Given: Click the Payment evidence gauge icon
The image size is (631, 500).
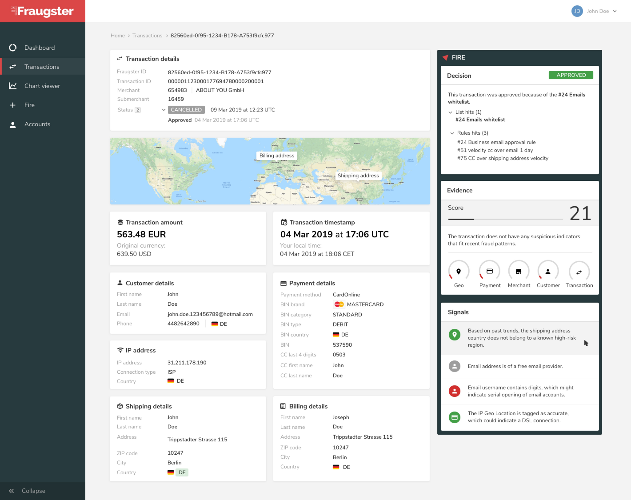Looking at the screenshot, I should pos(490,271).
